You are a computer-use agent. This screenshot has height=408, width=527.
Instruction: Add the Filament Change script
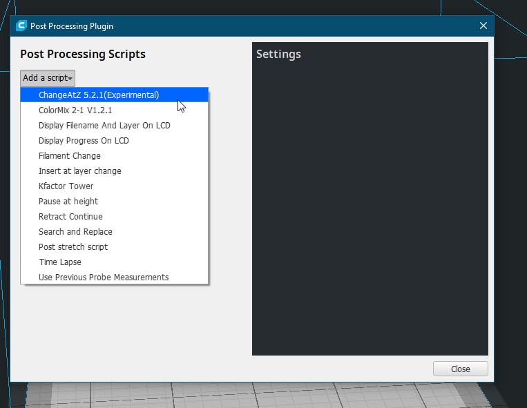coord(114,155)
